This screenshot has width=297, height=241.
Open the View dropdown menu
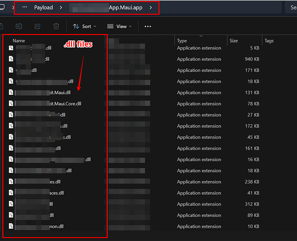coord(119,26)
